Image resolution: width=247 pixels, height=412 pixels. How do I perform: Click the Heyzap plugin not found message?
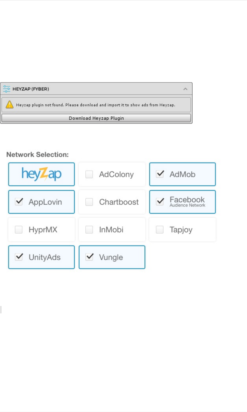click(95, 105)
